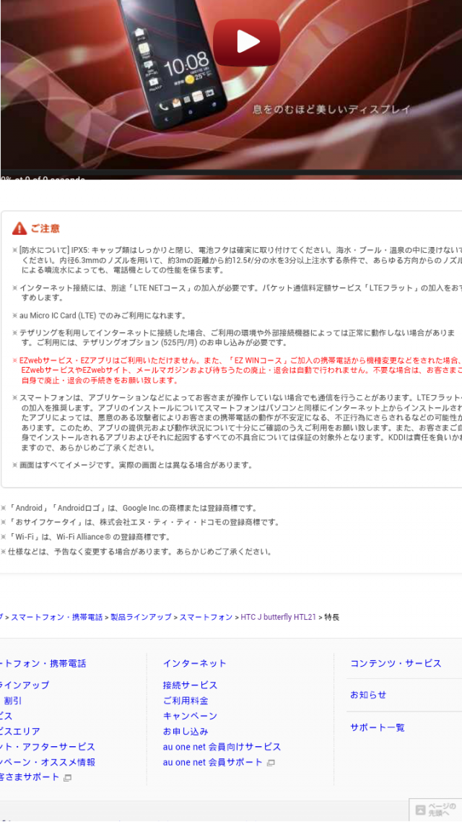Click the video progress bar
This screenshot has height=822, width=462.
click(x=231, y=172)
